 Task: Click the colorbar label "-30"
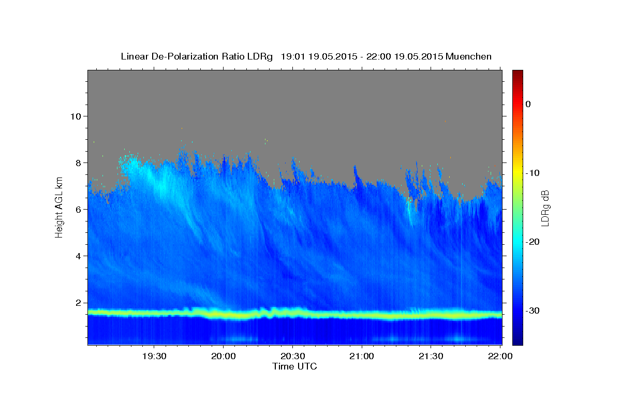[533, 310]
